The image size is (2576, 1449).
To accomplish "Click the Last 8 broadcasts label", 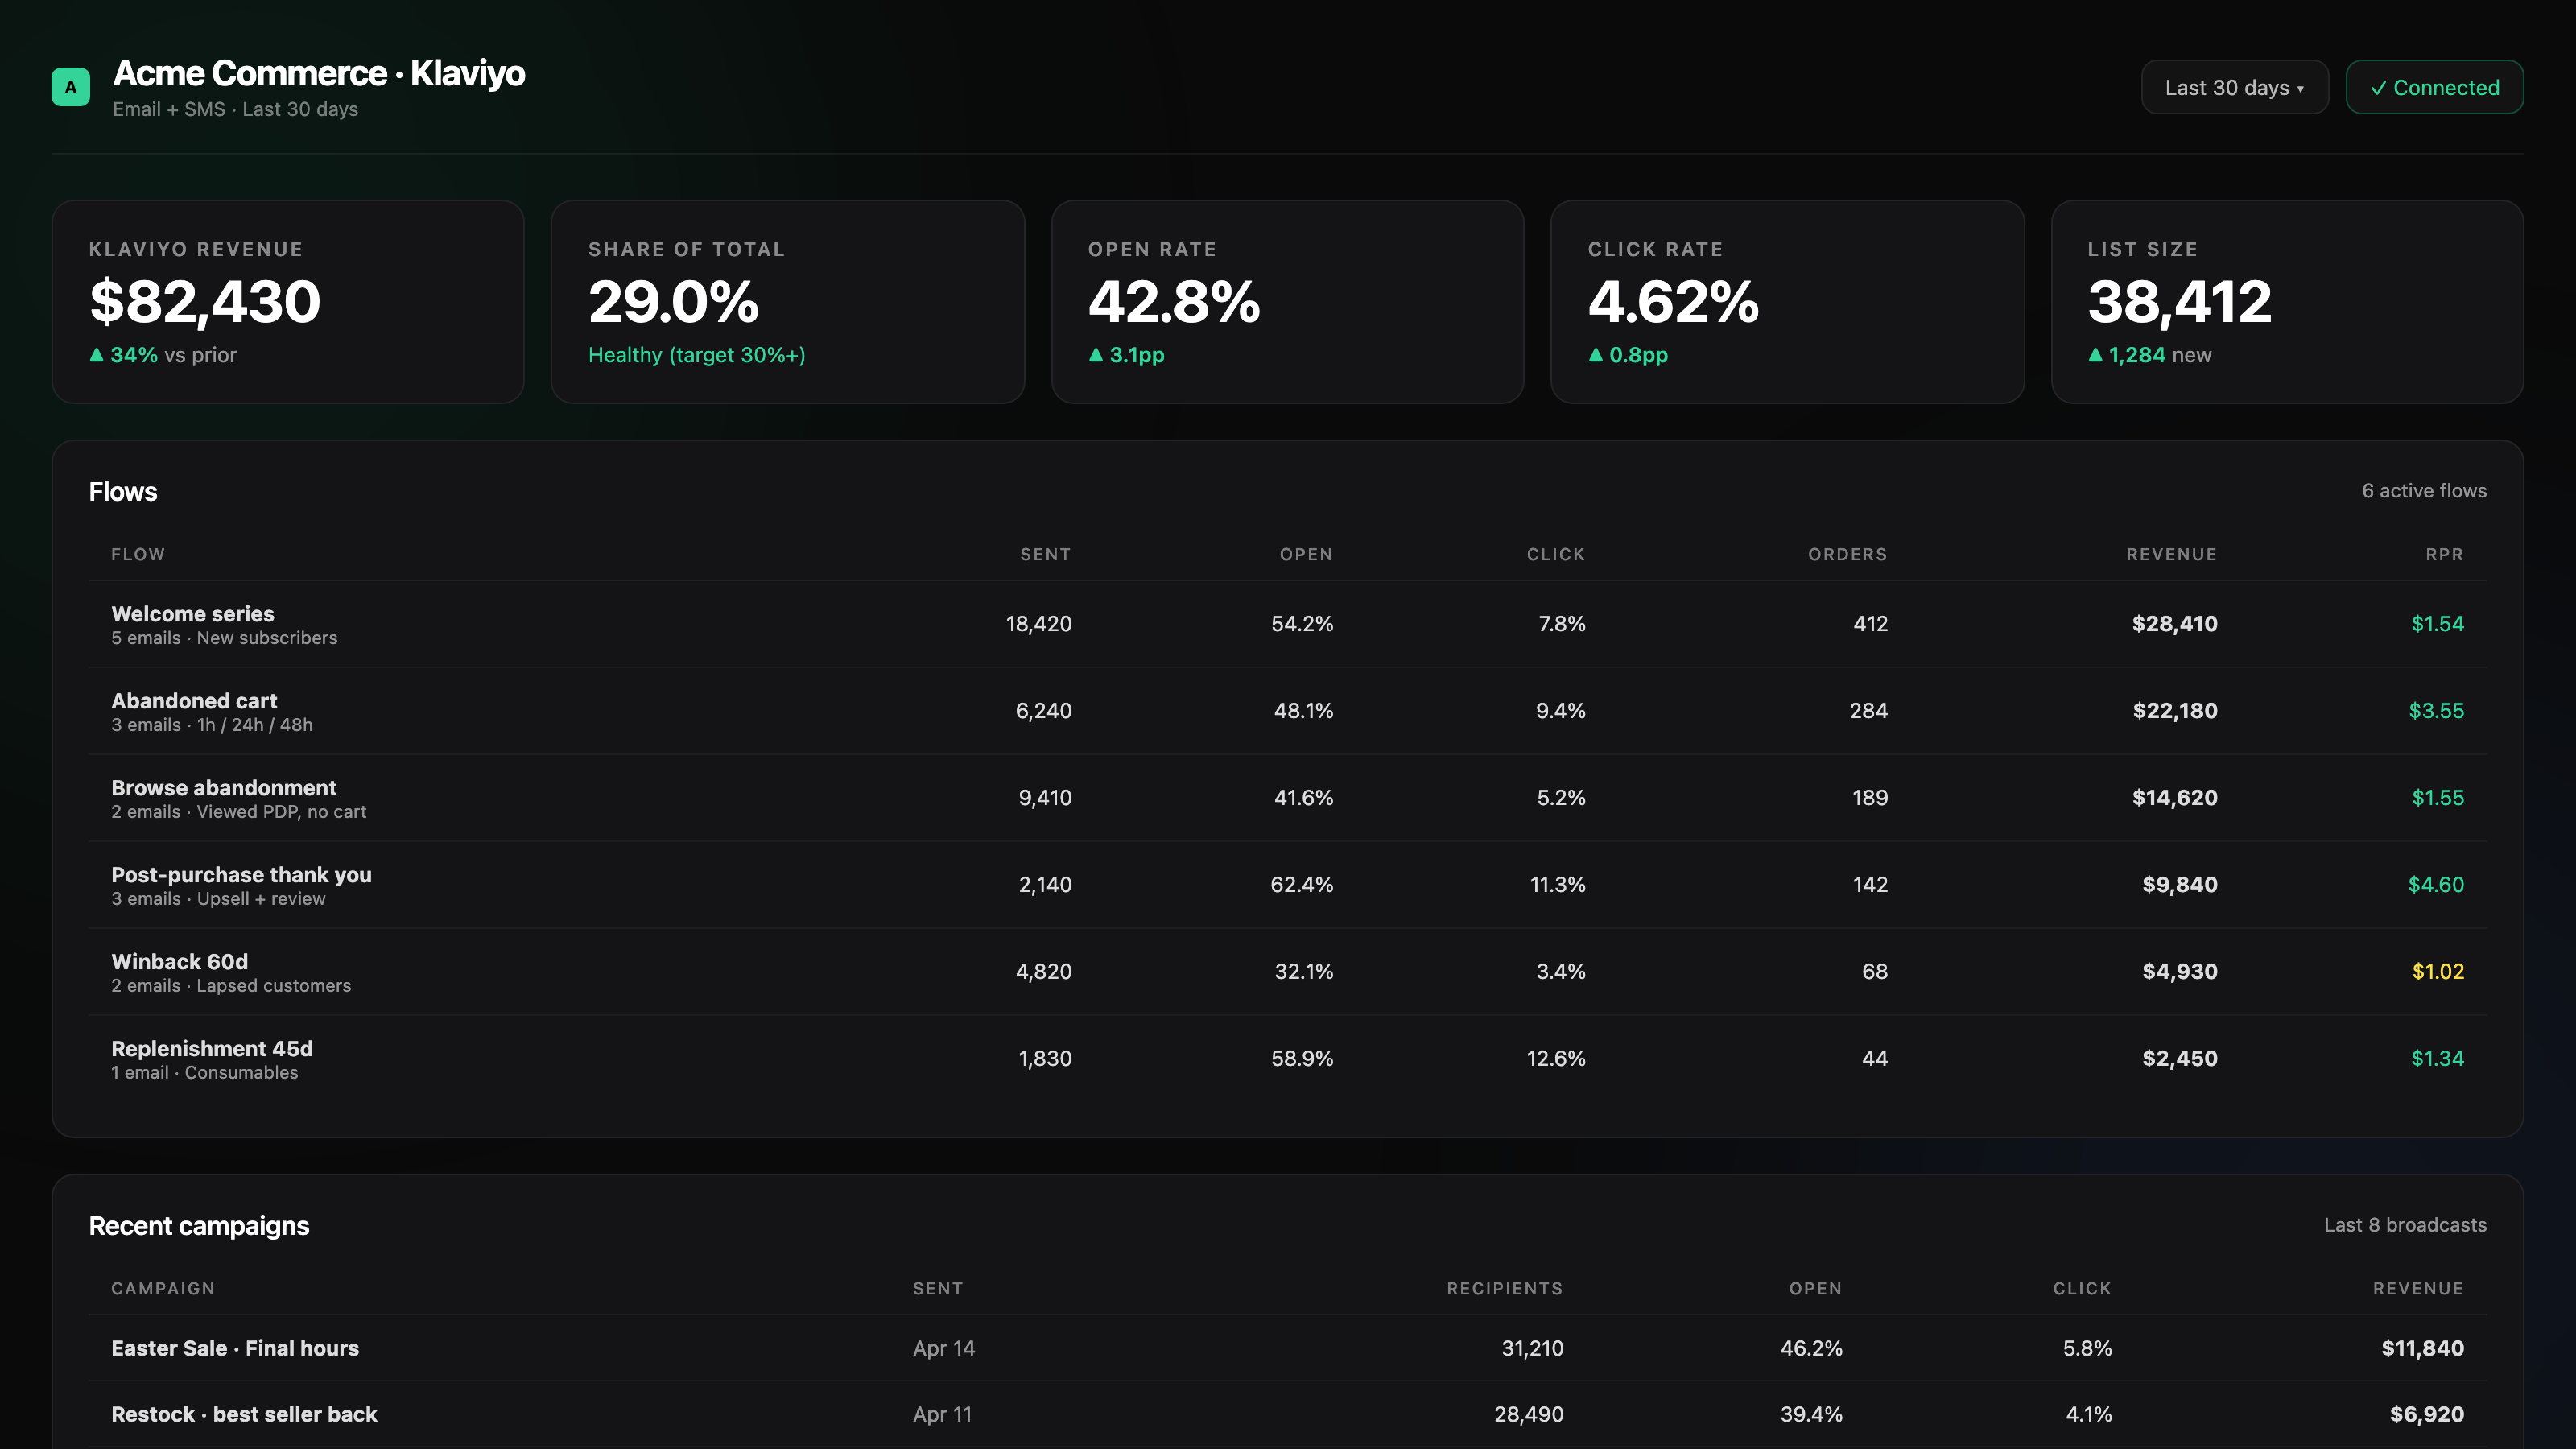I will [x=2405, y=1225].
